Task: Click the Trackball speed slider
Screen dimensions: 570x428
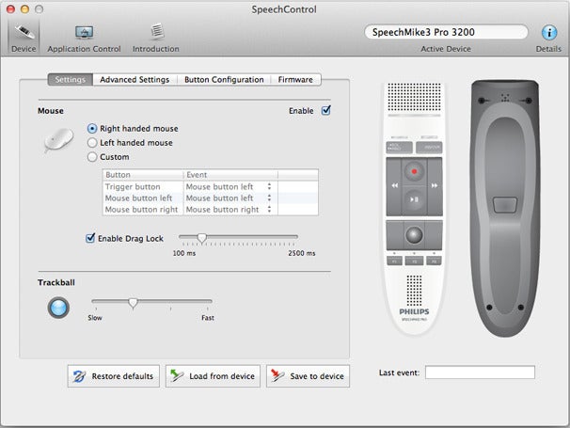Action: click(152, 302)
